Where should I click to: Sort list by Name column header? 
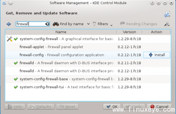[x=61, y=32]
